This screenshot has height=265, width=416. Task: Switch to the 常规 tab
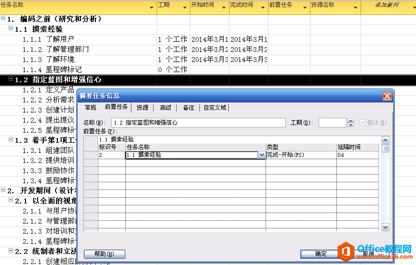point(90,107)
